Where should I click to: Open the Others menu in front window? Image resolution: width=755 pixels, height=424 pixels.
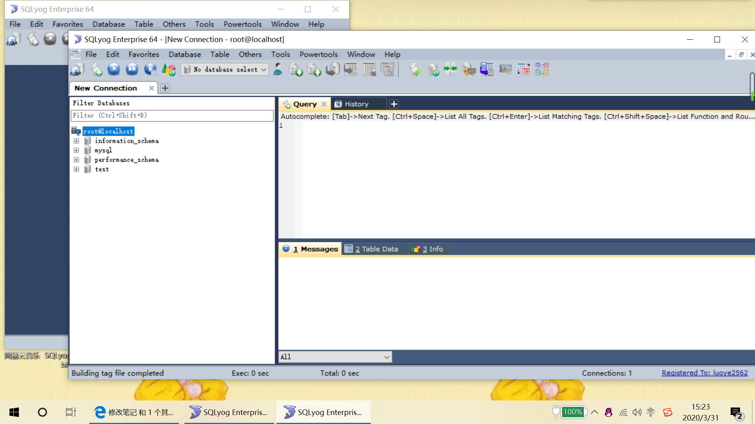250,54
